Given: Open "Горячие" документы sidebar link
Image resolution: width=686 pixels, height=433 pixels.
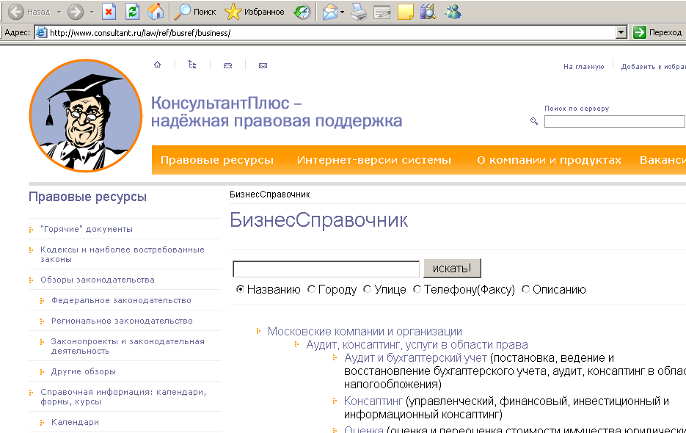Looking at the screenshot, I should [x=87, y=229].
